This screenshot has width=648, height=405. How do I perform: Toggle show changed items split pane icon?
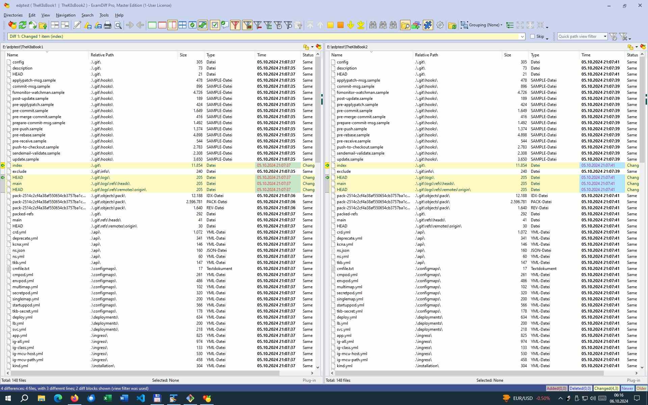172,25
